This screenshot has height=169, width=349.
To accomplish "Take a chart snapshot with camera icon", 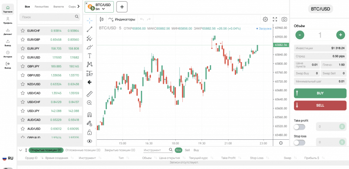I will 284,19.
